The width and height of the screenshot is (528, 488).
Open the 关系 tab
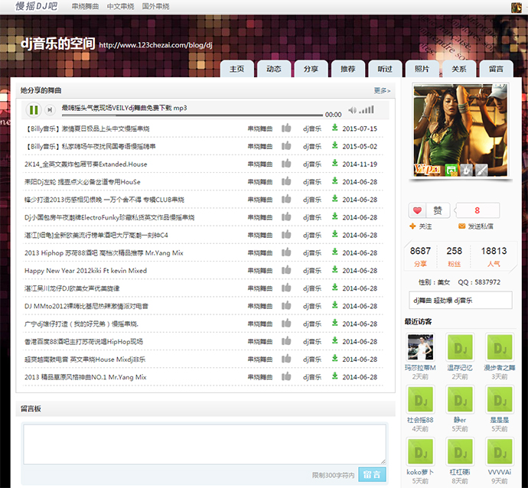(459, 69)
